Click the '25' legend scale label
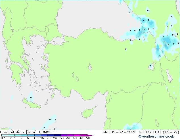The height and width of the screenshot is (139, 180). (55, 138)
